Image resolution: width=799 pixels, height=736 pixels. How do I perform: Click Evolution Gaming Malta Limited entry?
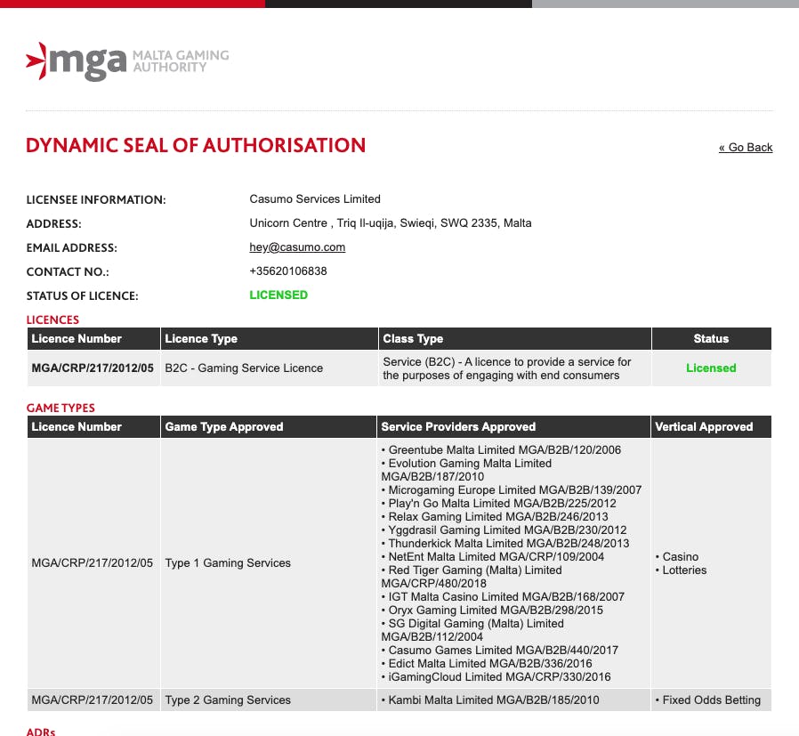click(466, 470)
